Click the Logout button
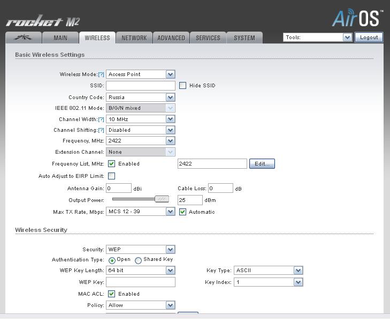This screenshot has height=330, width=390. click(x=369, y=37)
